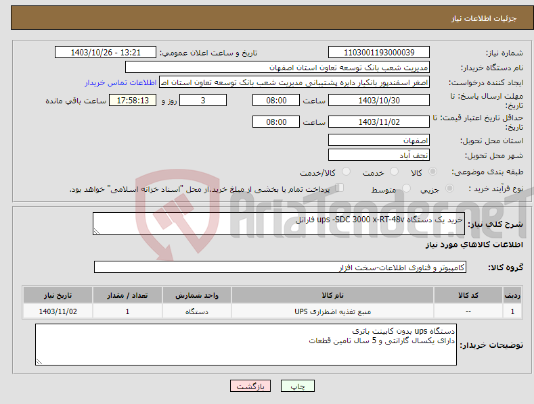Select the جزیی purchase type radio
Viewport: 534px width, 404px height.
click(x=449, y=188)
